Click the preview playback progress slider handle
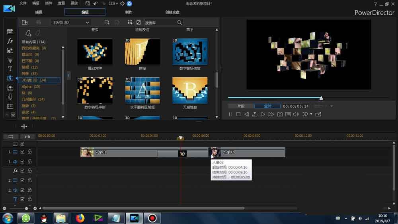 pyautogui.click(x=321, y=98)
